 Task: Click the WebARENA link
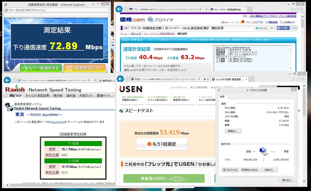click(x=57, y=122)
